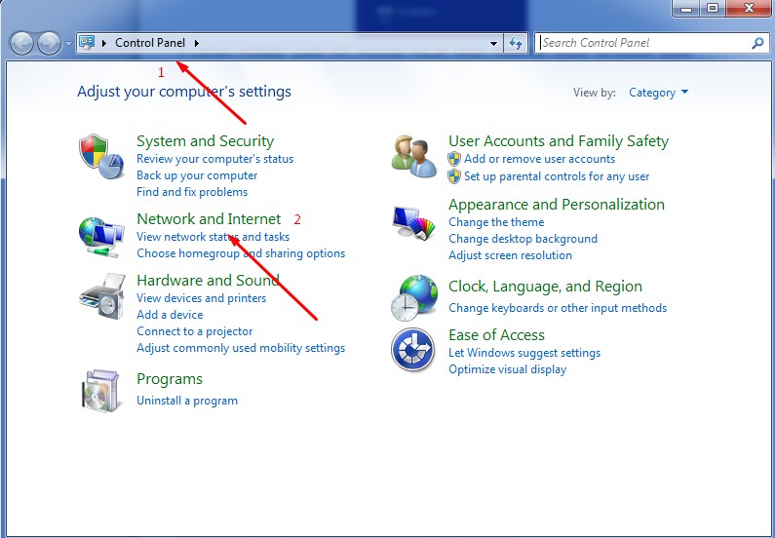Open the User Accounts people icon

pyautogui.click(x=414, y=156)
